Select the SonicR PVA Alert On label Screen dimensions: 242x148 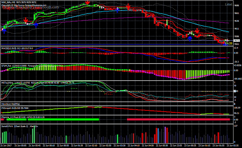click(x=20, y=126)
